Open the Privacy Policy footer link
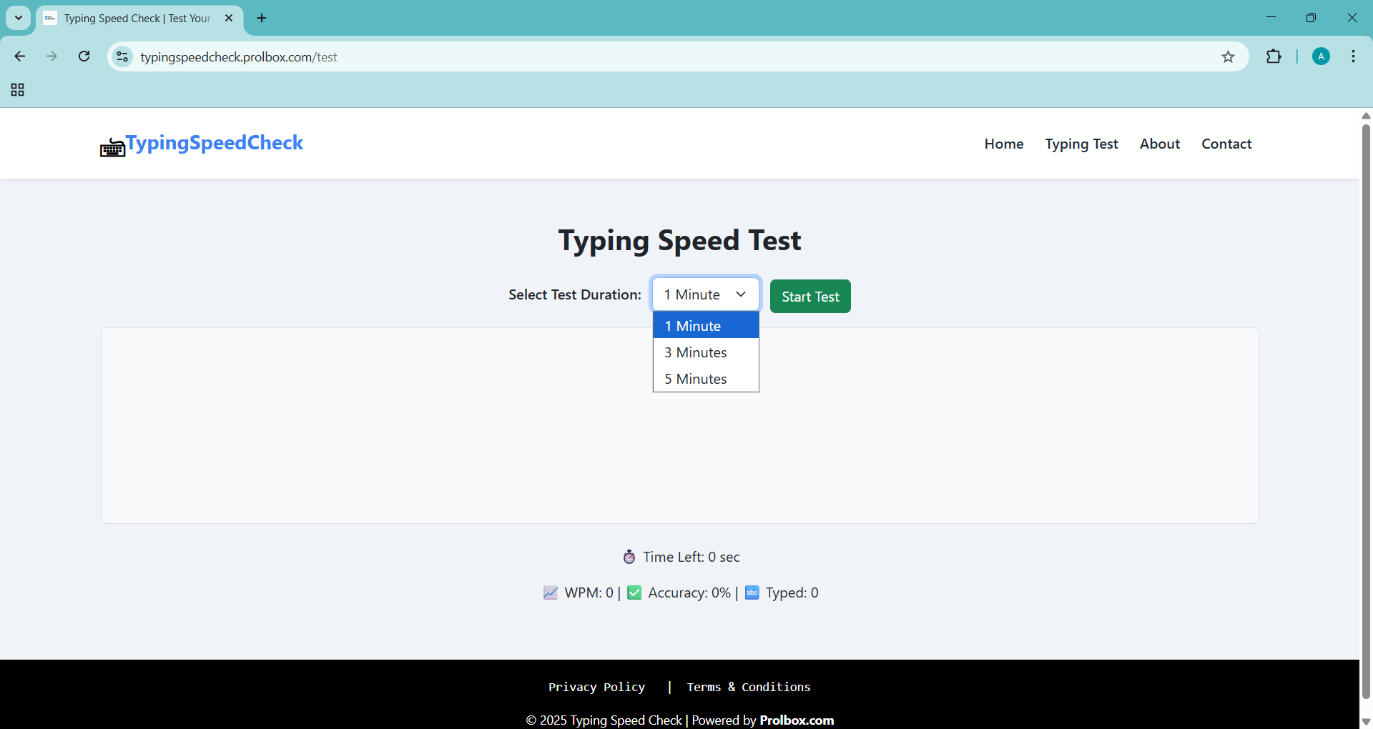The height and width of the screenshot is (729, 1373). (596, 687)
